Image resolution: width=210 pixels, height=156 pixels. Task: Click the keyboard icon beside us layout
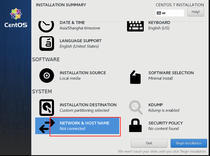point(159,13)
